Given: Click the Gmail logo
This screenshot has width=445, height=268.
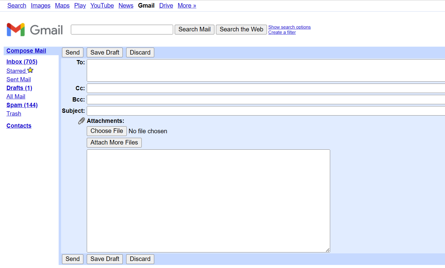Looking at the screenshot, I should (34, 30).
